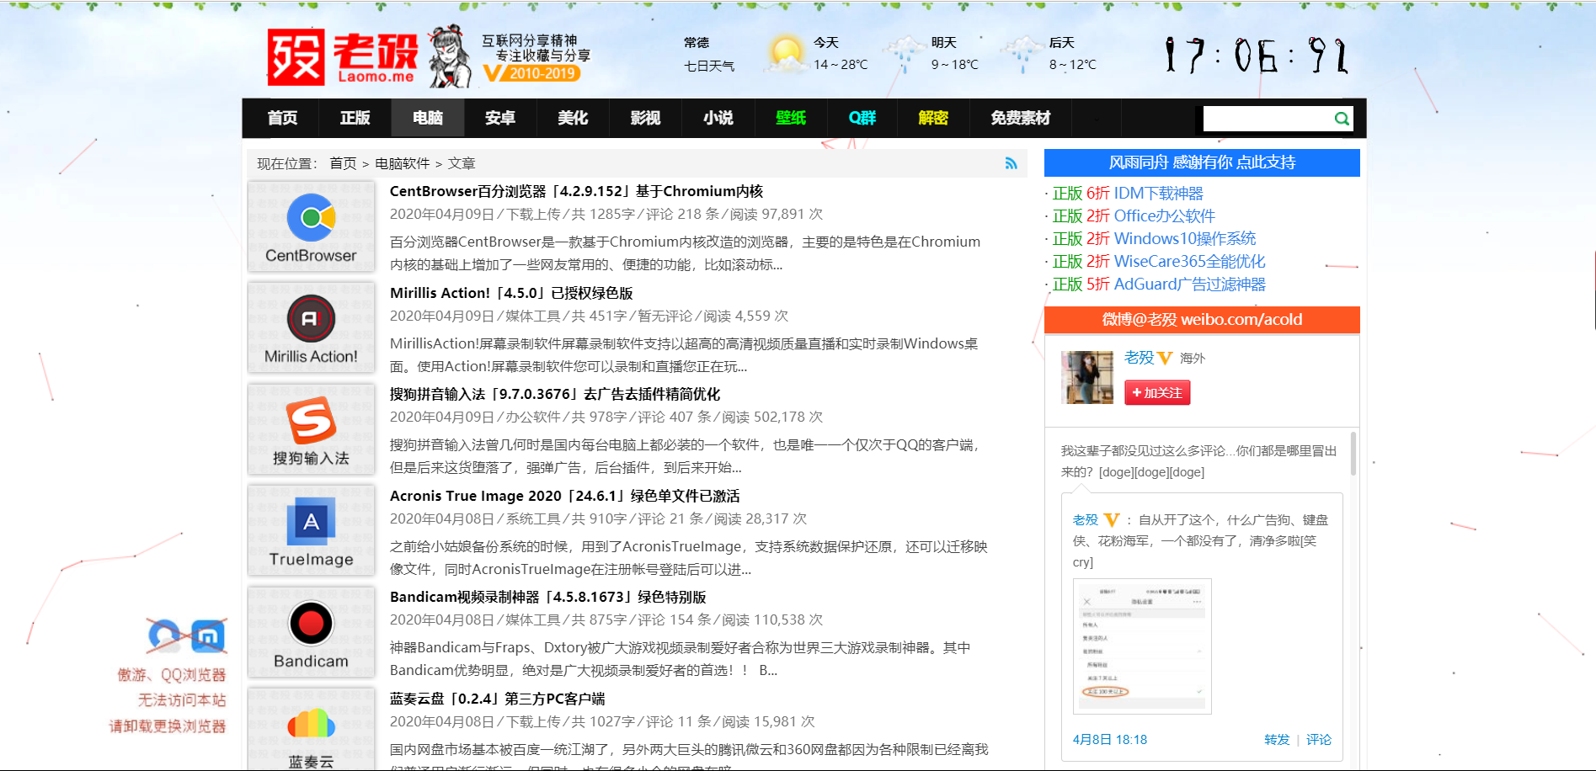Click the 常德 city name
The height and width of the screenshot is (771, 1596).
coord(697,43)
